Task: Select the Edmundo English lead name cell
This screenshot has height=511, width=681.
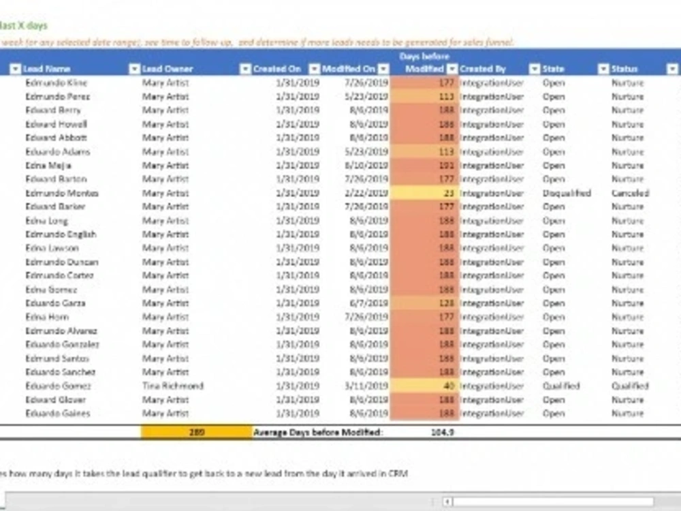Action: coord(61,234)
